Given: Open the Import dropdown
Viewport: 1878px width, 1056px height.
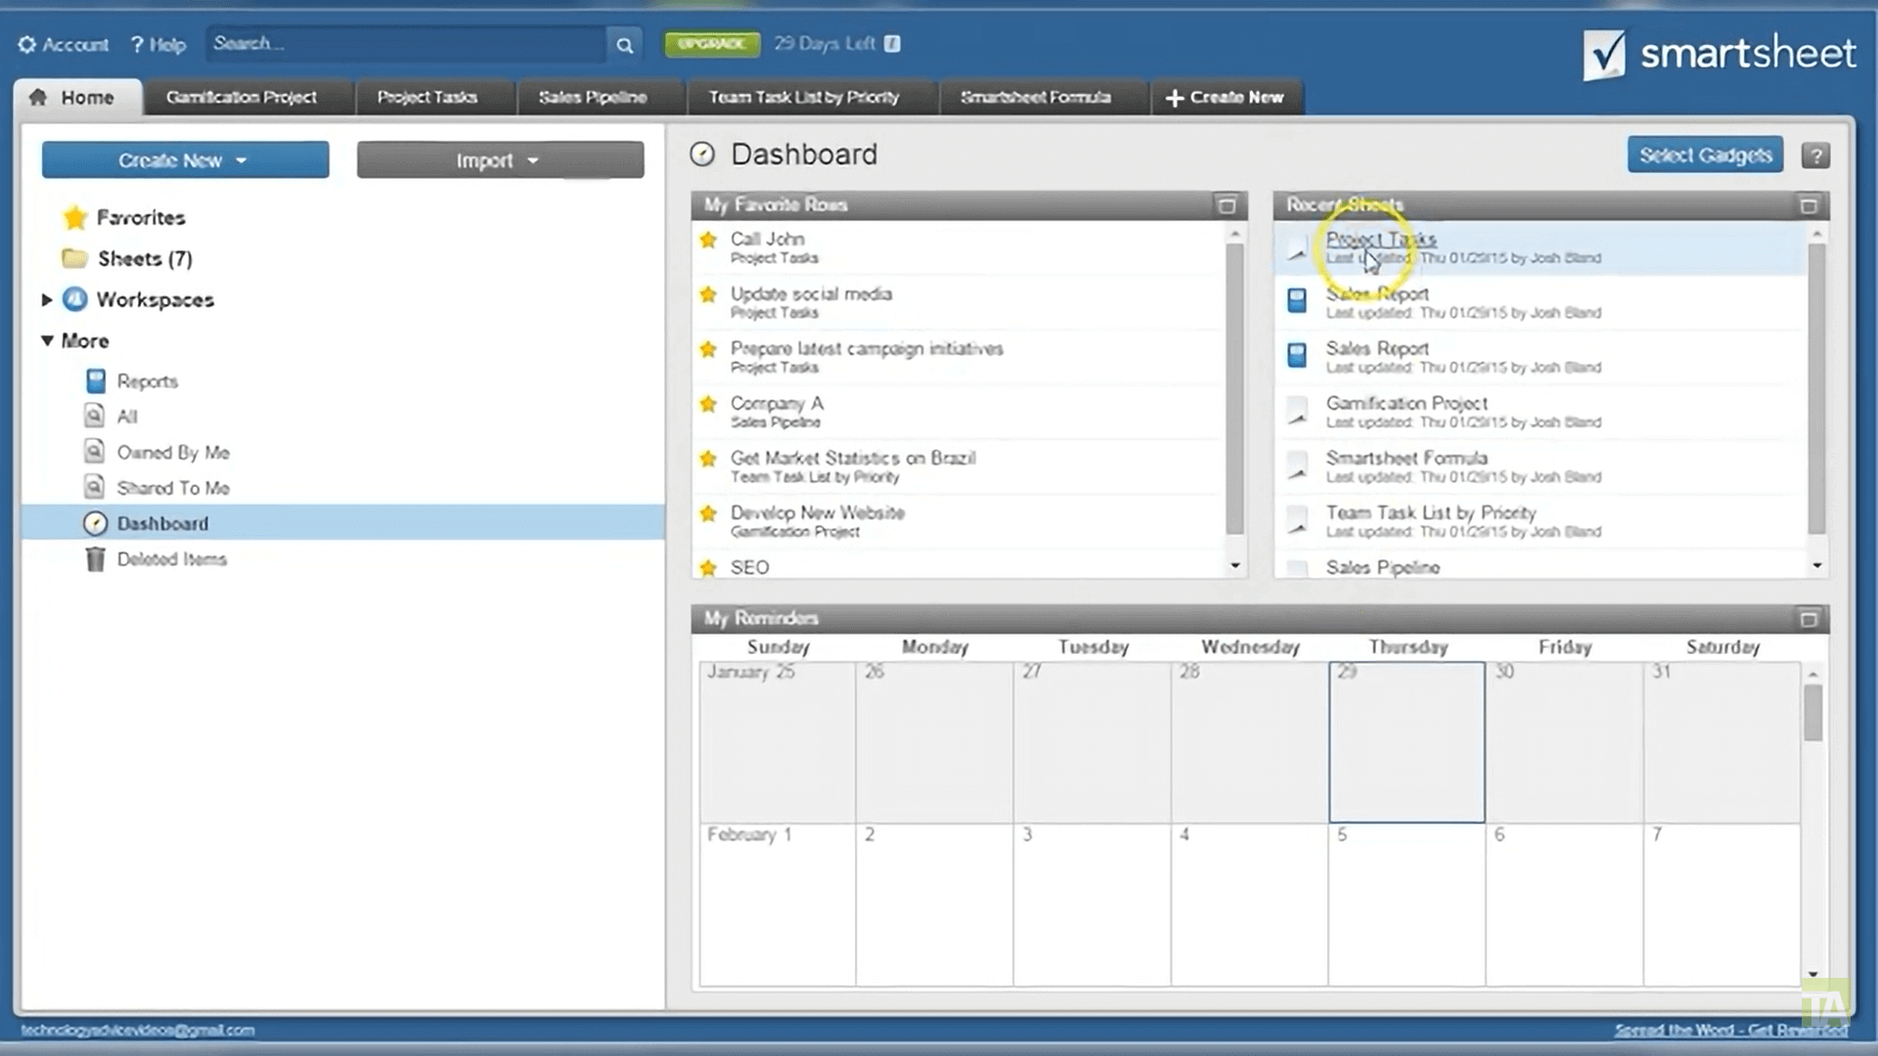Looking at the screenshot, I should pyautogui.click(x=500, y=160).
